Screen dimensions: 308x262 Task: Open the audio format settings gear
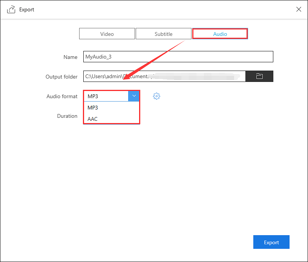point(156,96)
